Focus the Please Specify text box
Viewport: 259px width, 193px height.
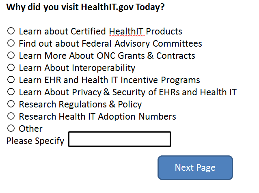click(x=119, y=139)
